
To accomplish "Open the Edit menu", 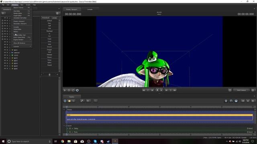I will pos(8,5).
